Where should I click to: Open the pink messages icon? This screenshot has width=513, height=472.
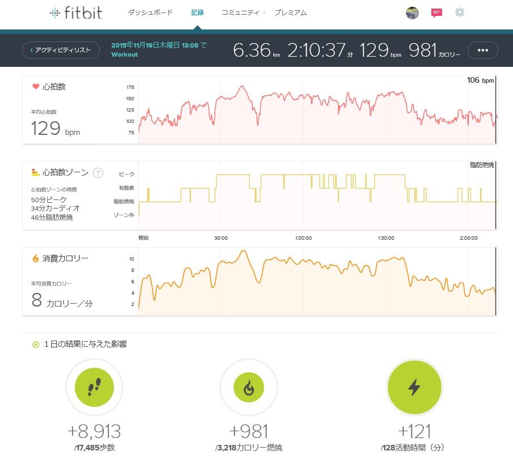click(x=436, y=13)
